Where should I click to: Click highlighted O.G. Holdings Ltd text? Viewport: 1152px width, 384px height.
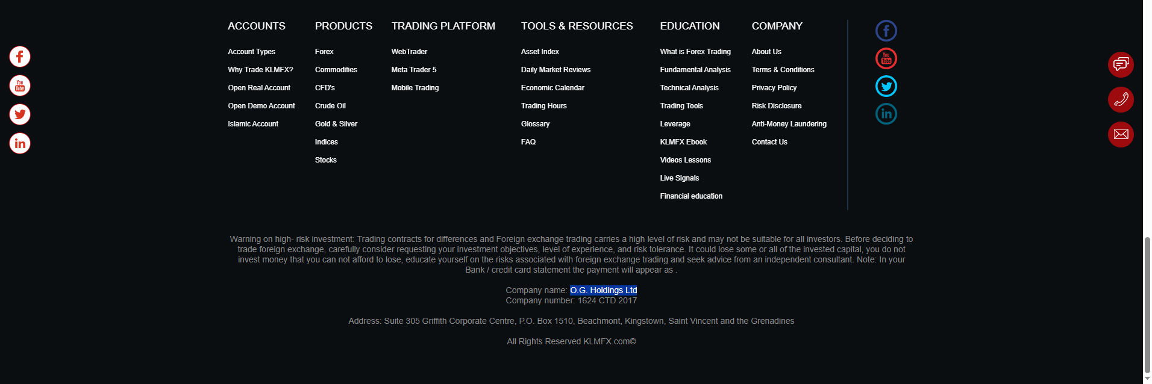pyautogui.click(x=604, y=290)
